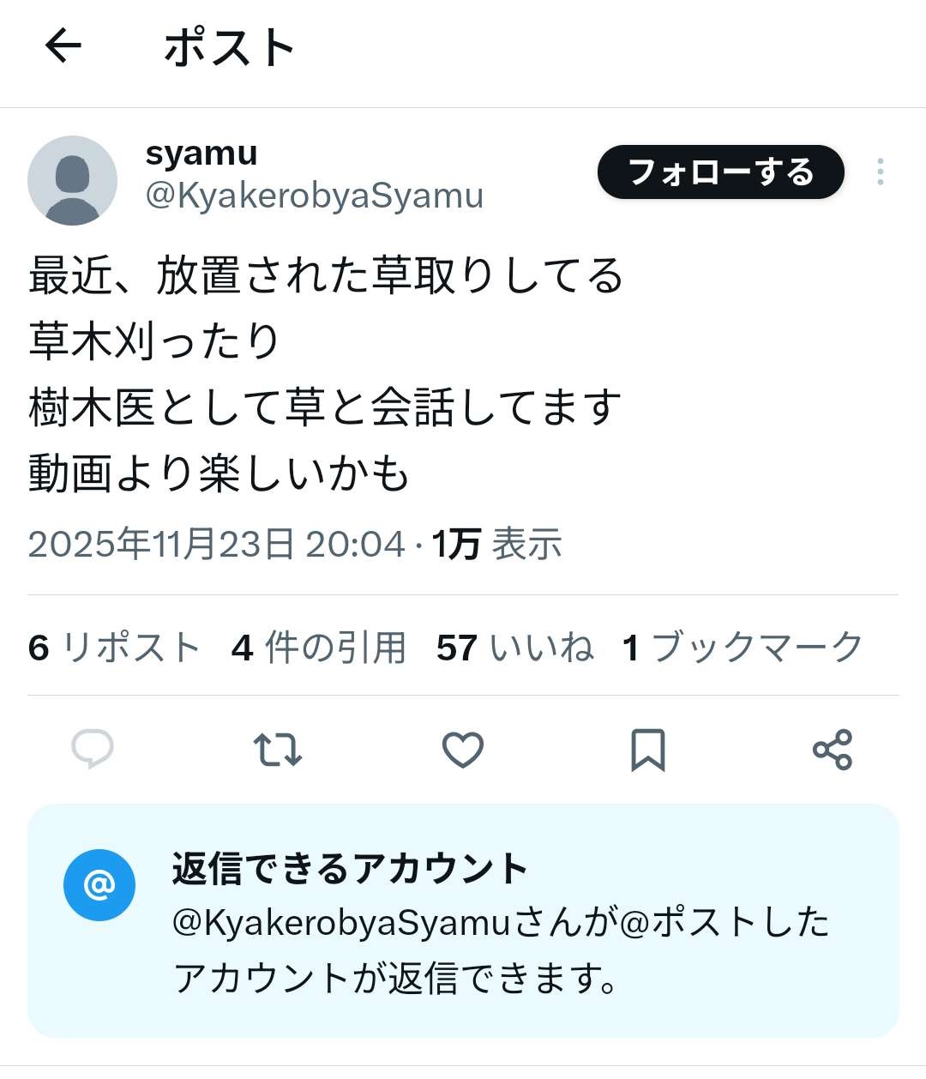
Task: Tap the share icon
Action: point(832,750)
